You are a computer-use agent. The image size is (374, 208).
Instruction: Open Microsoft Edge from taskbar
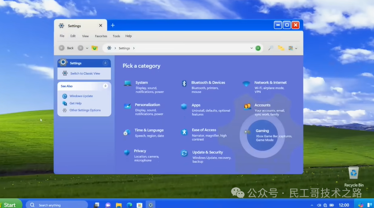pos(129,205)
